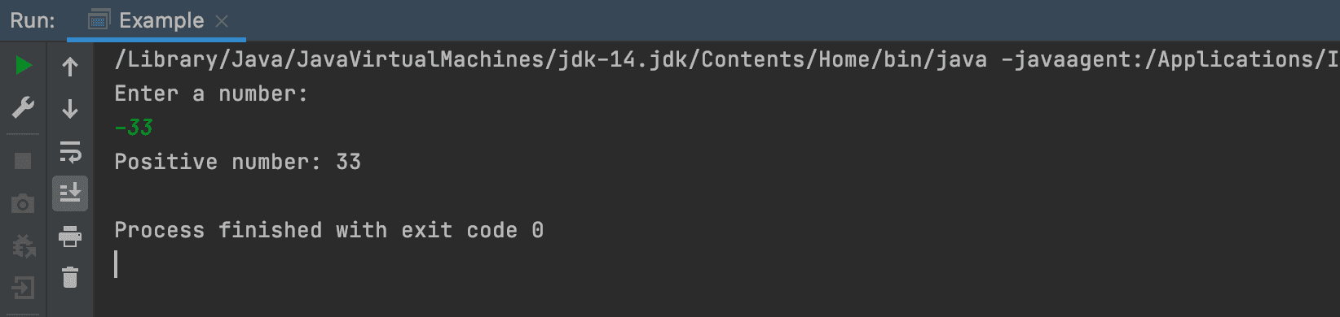This screenshot has width=1340, height=317.
Task: Click the Exit icon at sidebar bottom
Action: 23,288
